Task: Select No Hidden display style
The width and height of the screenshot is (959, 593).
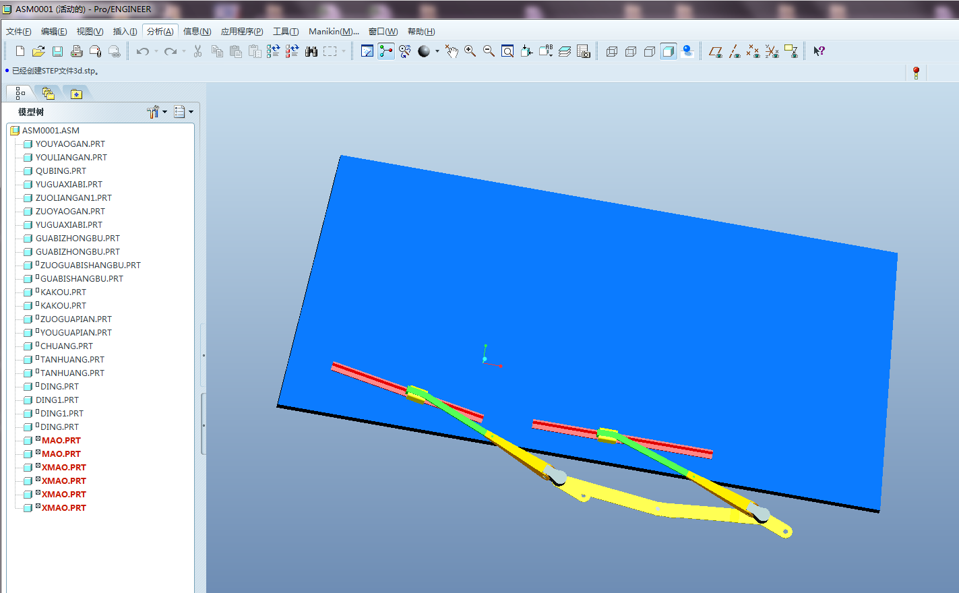Action: pos(650,51)
